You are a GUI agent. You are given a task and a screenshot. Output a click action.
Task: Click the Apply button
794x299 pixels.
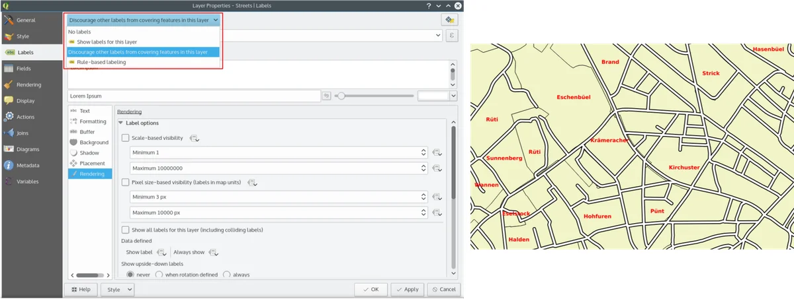[x=407, y=289]
